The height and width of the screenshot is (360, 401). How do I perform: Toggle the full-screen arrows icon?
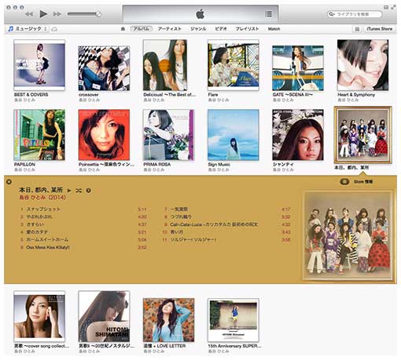coord(393,7)
